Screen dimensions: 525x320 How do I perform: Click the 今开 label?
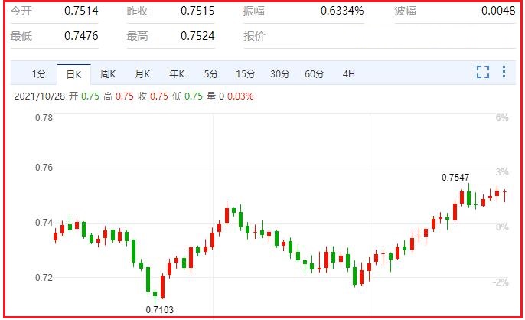21,11
